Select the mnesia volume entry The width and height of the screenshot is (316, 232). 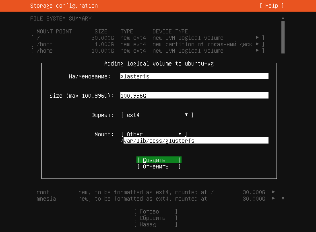pos(155,199)
